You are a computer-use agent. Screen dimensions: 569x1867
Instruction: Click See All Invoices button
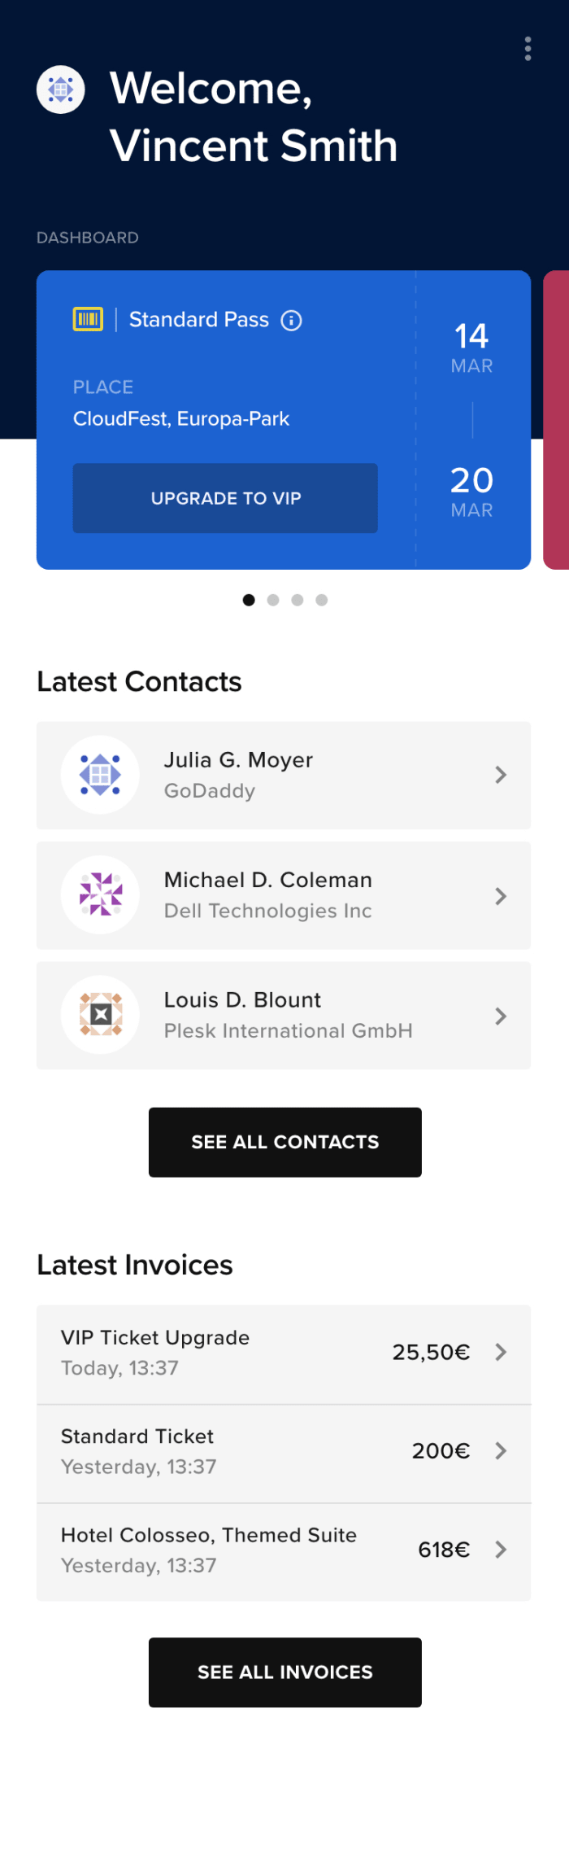pos(285,1672)
